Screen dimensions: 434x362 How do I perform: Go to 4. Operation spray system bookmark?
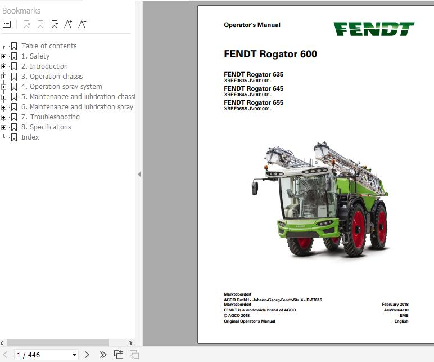62,87
